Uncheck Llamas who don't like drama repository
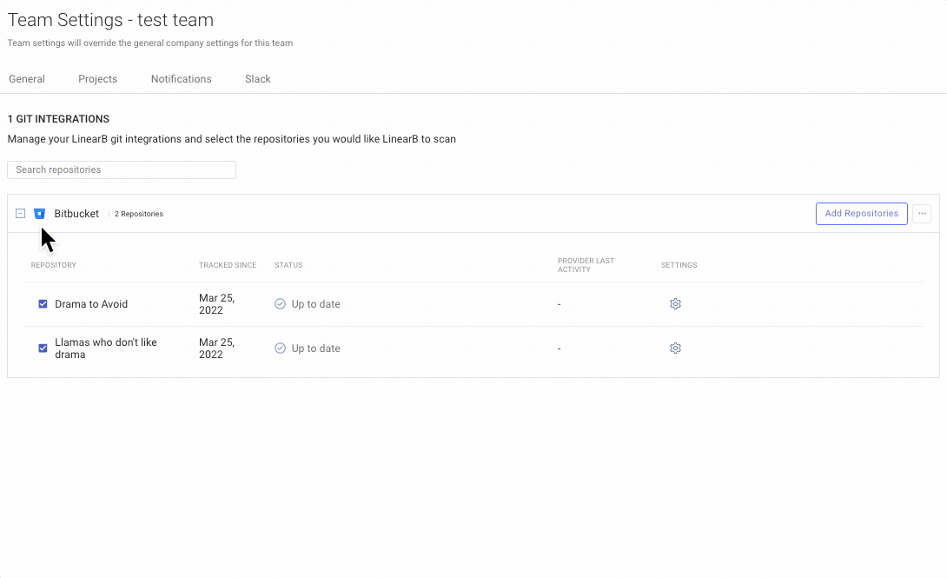This screenshot has height=578, width=947. tap(43, 348)
